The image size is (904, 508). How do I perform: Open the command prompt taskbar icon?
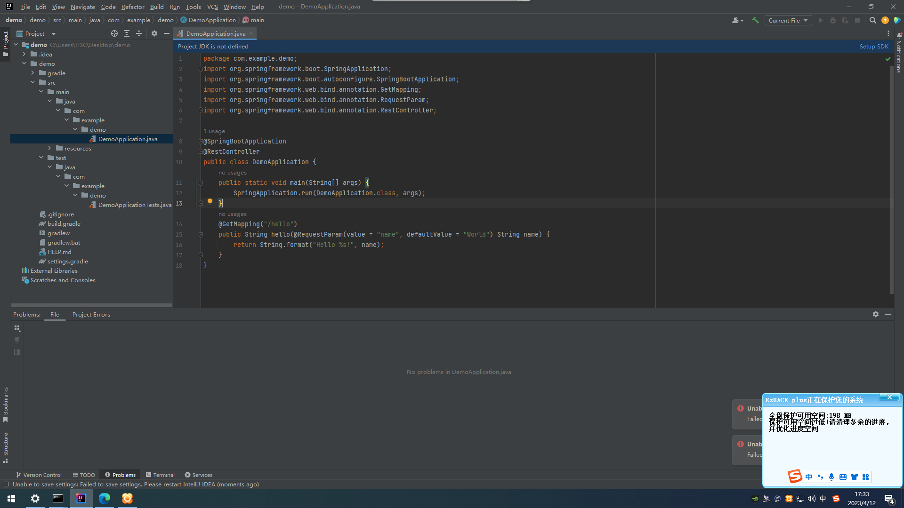[58, 499]
